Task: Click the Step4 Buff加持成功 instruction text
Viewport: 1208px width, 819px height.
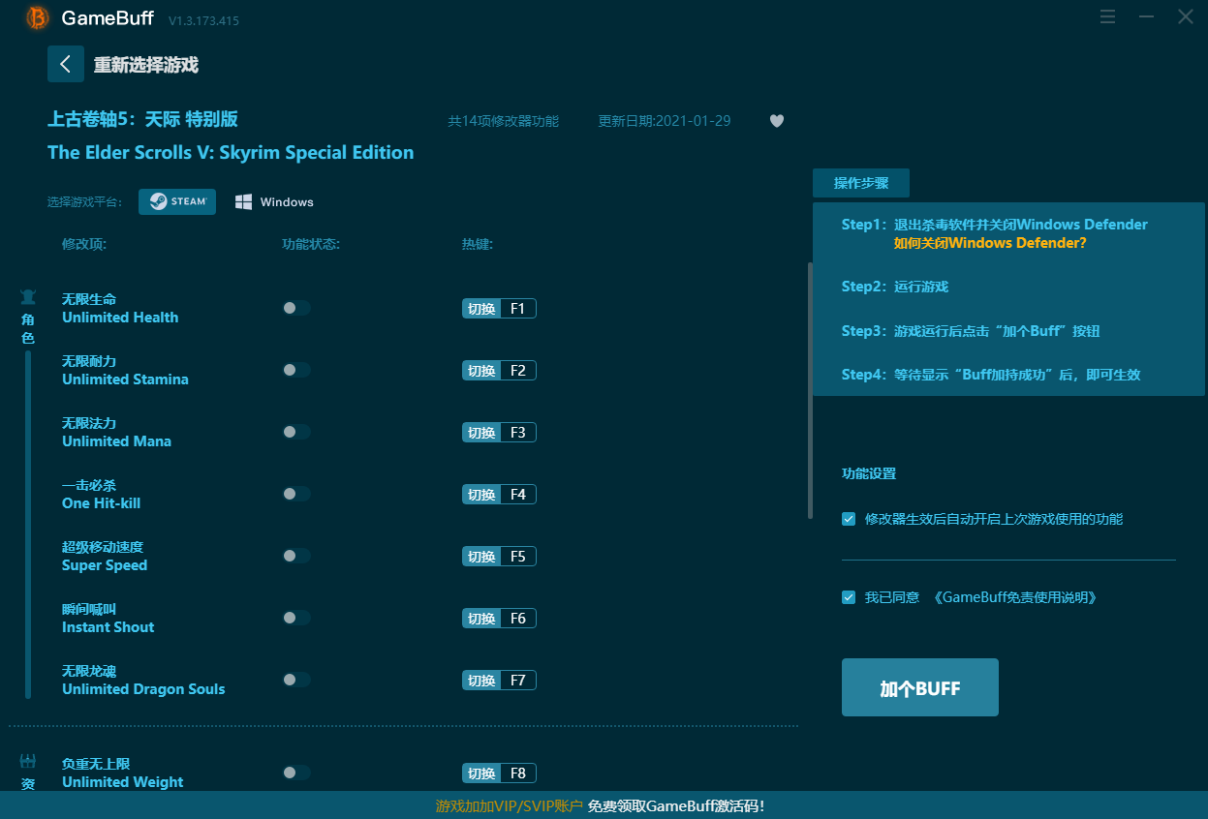Action: pos(991,375)
